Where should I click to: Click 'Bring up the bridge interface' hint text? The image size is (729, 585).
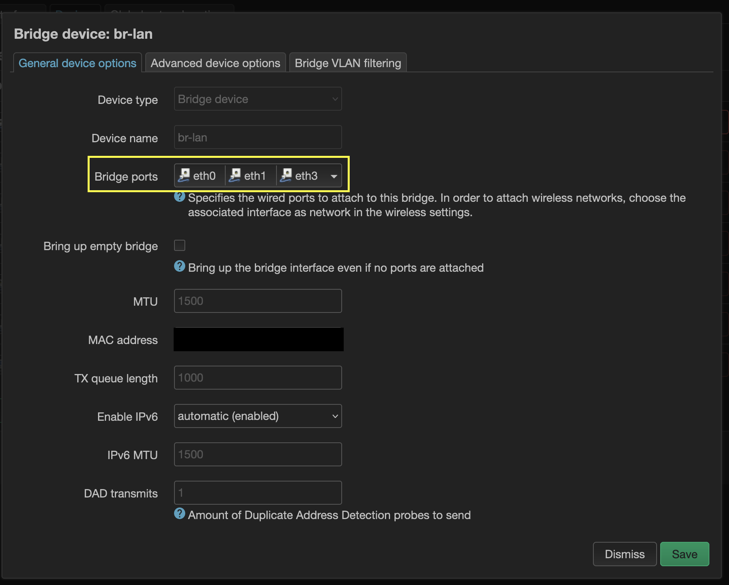point(336,268)
